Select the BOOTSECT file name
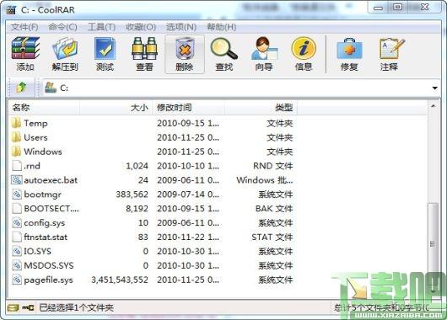The height and width of the screenshot is (320, 447). point(51,208)
